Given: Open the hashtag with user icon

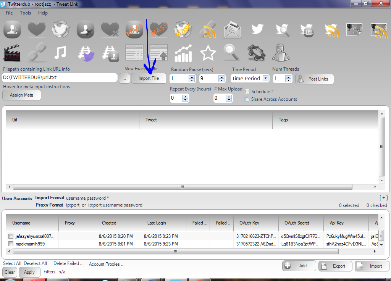Looking at the screenshot, I should click(x=110, y=53).
